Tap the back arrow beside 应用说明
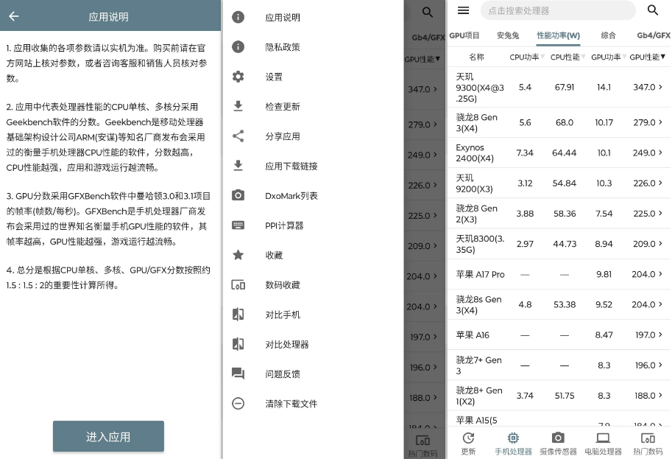 coord(14,16)
